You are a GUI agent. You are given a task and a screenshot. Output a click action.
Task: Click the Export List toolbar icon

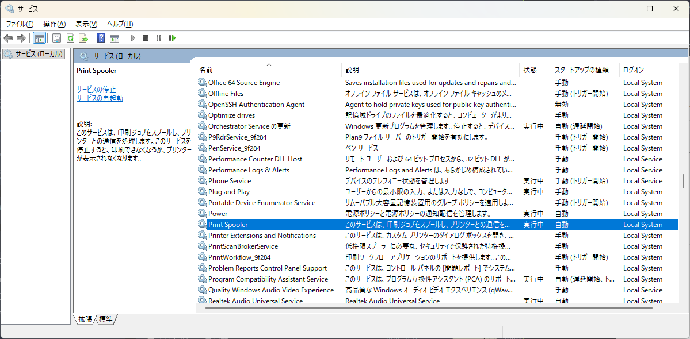point(83,38)
